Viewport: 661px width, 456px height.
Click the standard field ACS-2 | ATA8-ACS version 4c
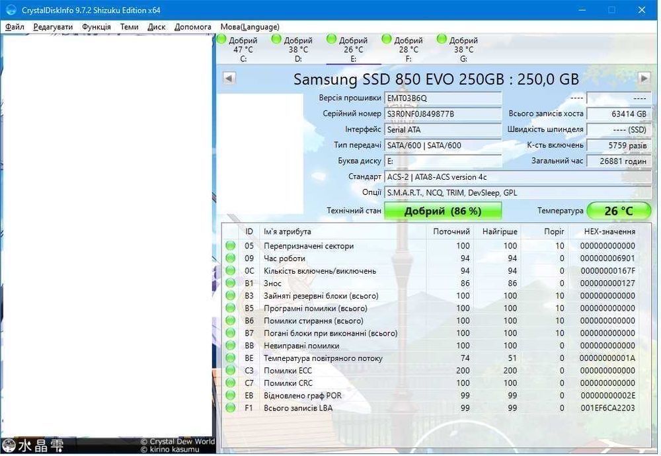pyautogui.click(x=518, y=177)
